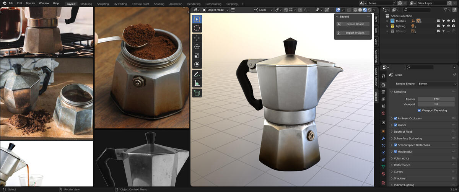
Task: Click the Import Images button
Action: 353,33
